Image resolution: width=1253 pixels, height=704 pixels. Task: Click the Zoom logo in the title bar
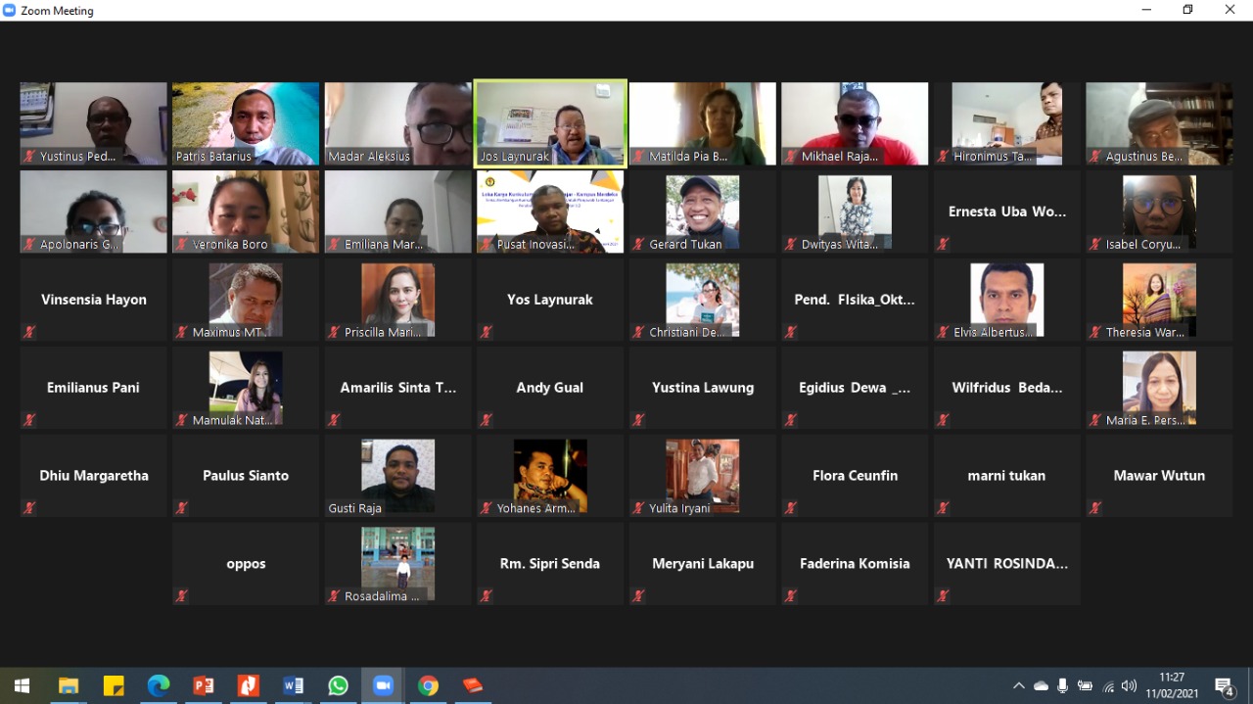click(x=10, y=10)
